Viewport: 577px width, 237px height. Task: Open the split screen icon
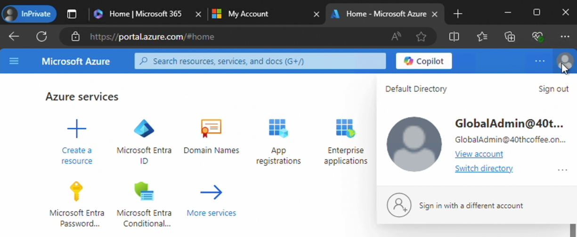454,37
